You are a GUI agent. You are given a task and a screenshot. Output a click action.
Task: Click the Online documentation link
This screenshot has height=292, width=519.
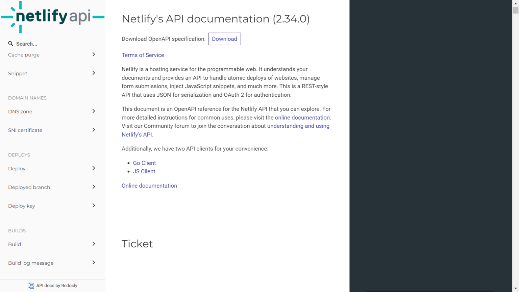click(x=149, y=186)
